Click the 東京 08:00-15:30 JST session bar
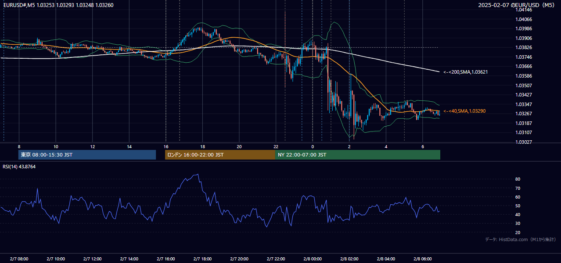 (x=87, y=155)
